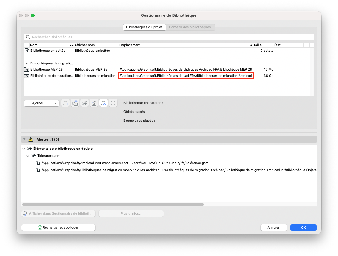The height and width of the screenshot is (256, 338).
Task: Click the folder icon of the Bibliothèque MEP 28 row
Action: (27, 69)
